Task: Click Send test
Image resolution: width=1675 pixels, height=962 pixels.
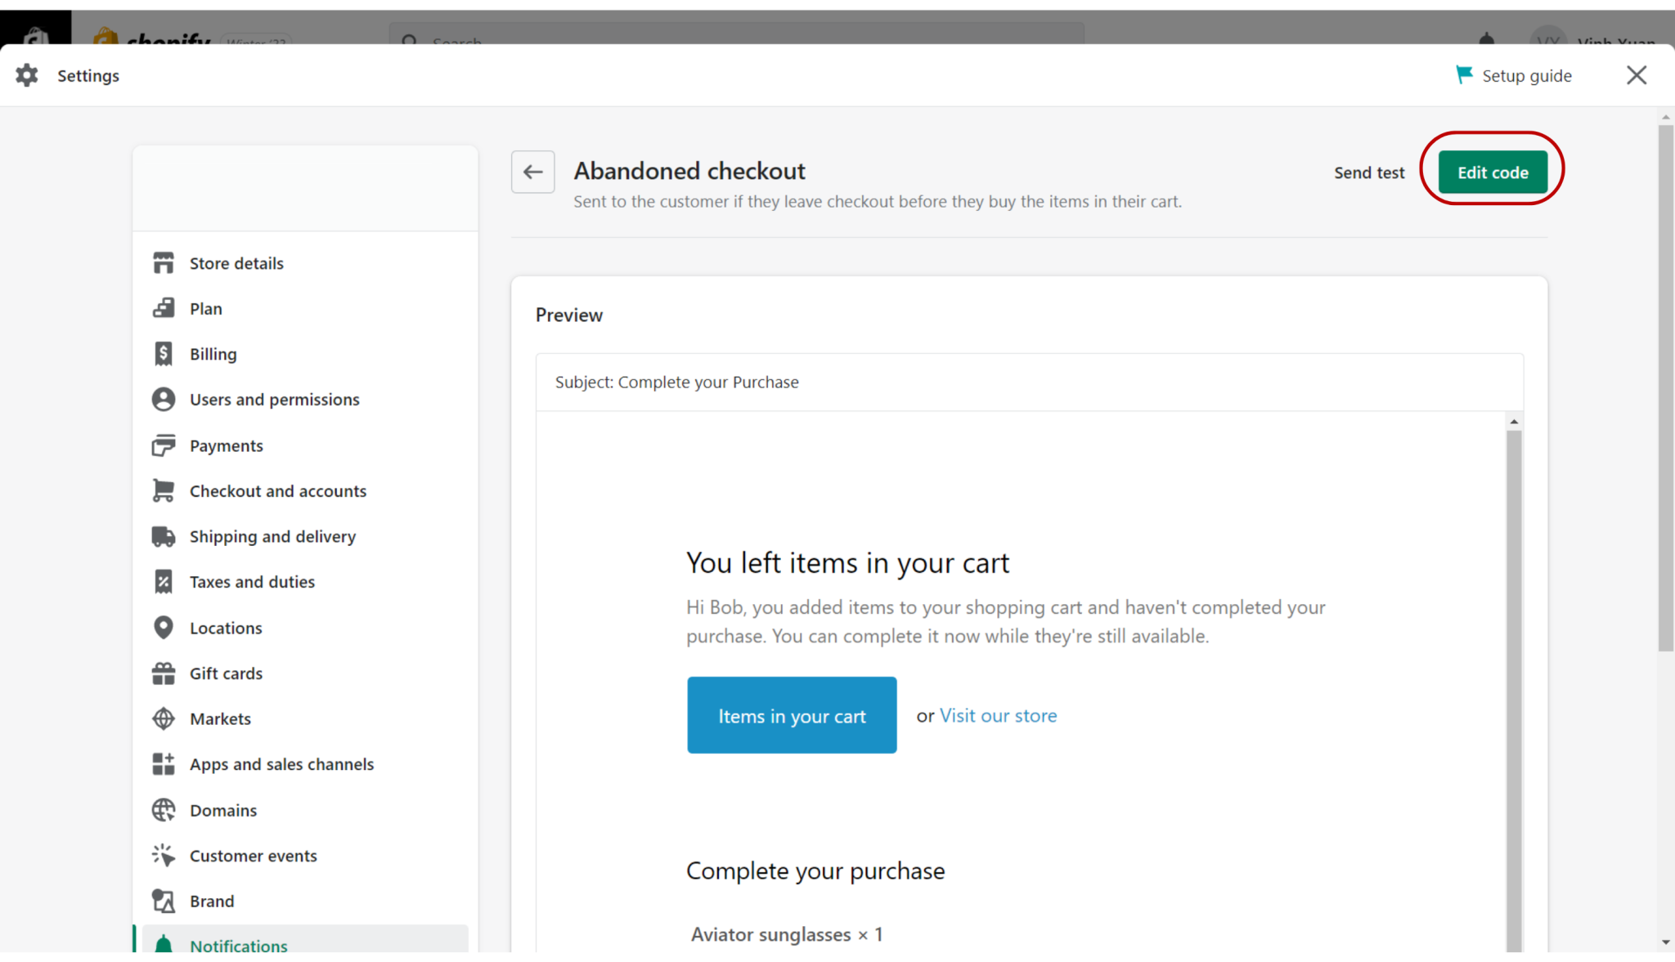Action: pyautogui.click(x=1369, y=172)
